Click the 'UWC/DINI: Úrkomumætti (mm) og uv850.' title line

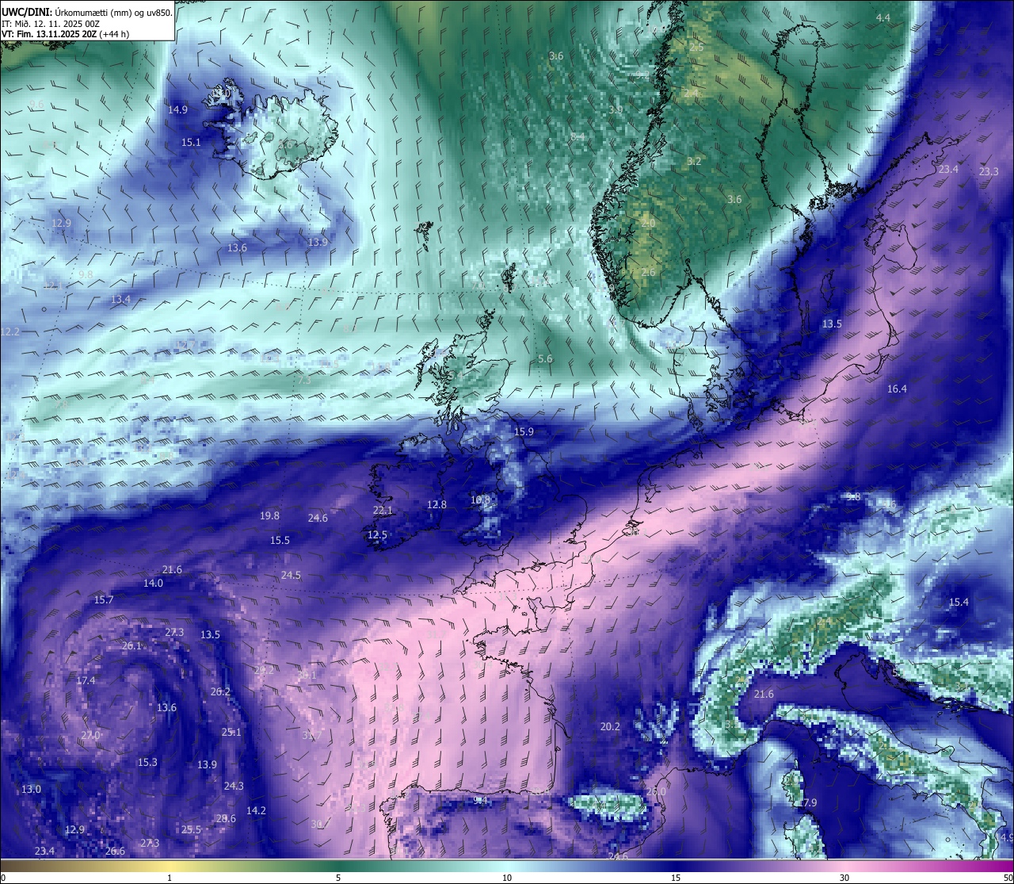[x=86, y=13]
